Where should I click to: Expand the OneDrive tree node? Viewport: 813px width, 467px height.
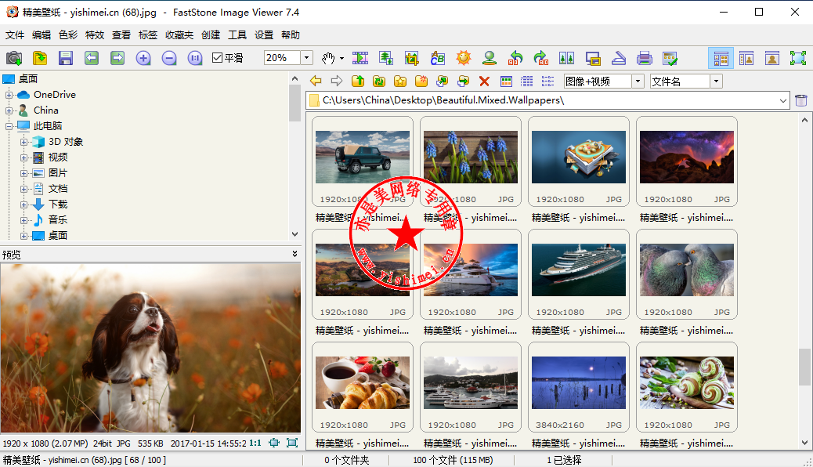(9, 95)
